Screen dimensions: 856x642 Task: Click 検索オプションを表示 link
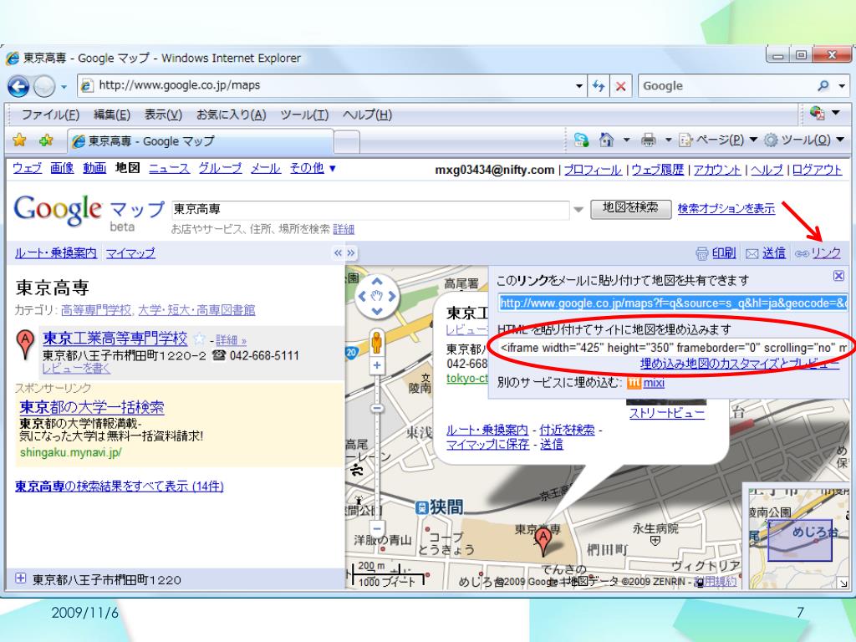point(726,208)
